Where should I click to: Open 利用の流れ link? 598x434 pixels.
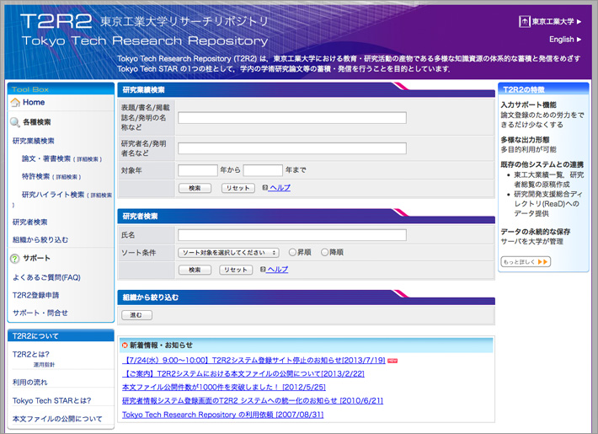[x=29, y=382]
